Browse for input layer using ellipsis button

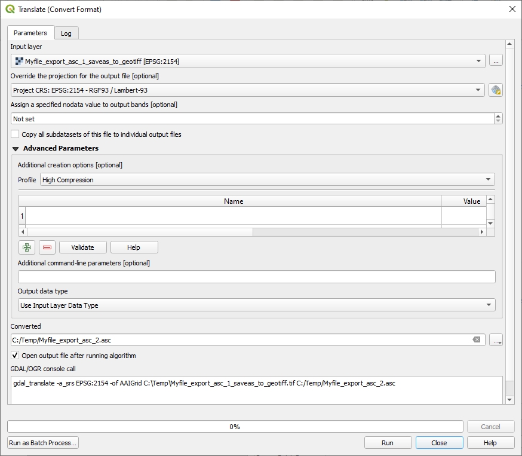point(496,61)
